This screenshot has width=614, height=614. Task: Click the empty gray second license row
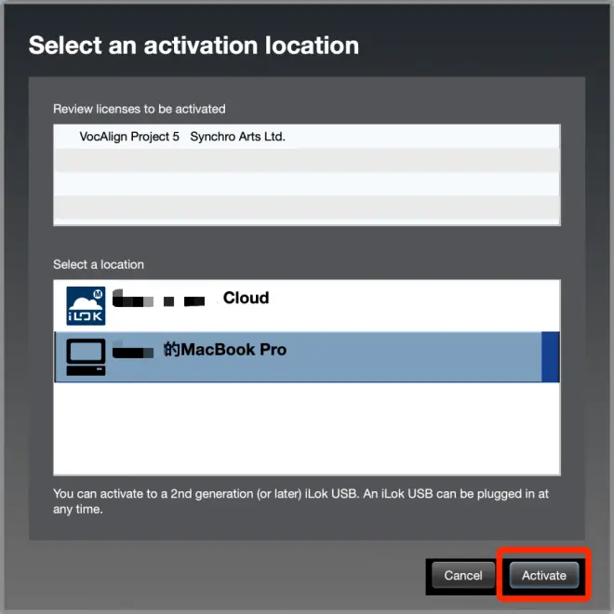(x=307, y=160)
